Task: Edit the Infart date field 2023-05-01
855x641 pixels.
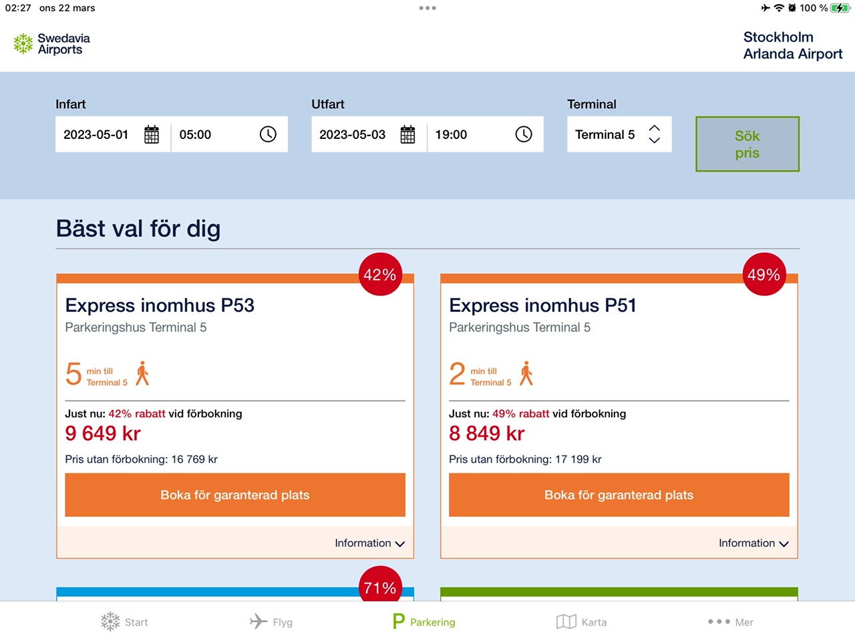Action: click(96, 134)
